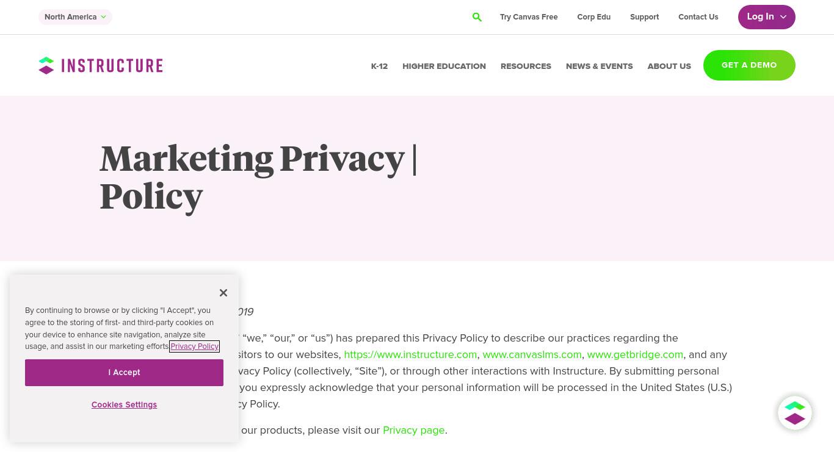
Task: Open the Higher Education menu
Action: [444, 66]
